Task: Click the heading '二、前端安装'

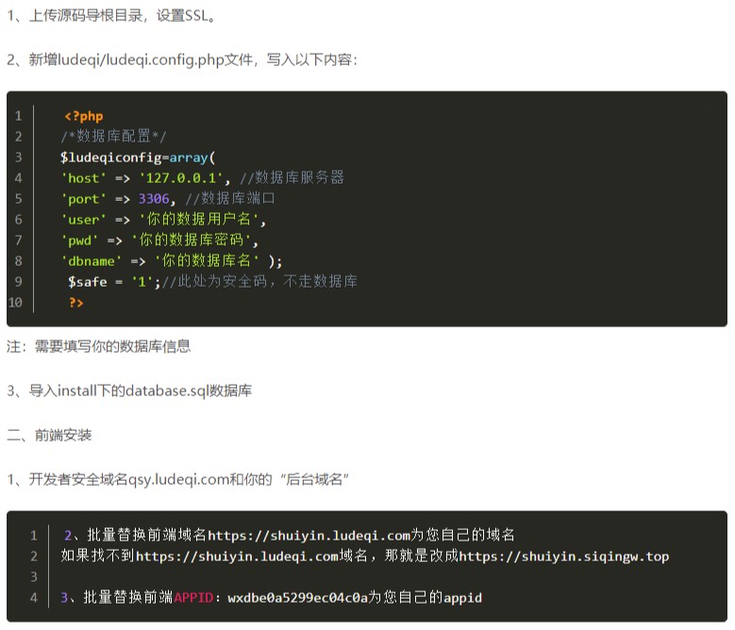Action: [49, 435]
